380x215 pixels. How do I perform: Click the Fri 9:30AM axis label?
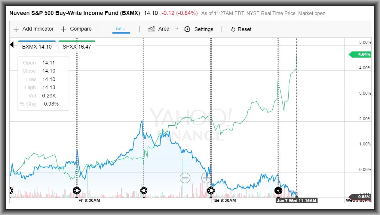pos(89,200)
